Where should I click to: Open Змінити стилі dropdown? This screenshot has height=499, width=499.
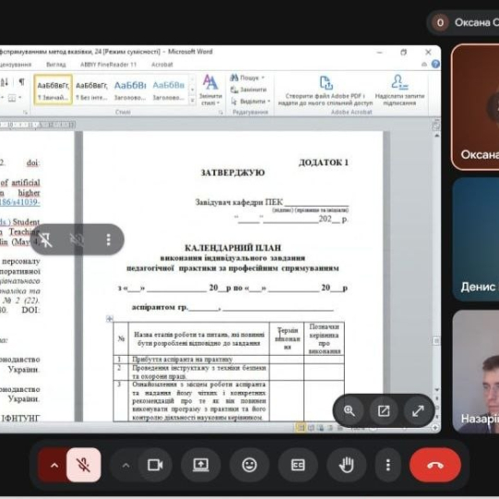211,90
